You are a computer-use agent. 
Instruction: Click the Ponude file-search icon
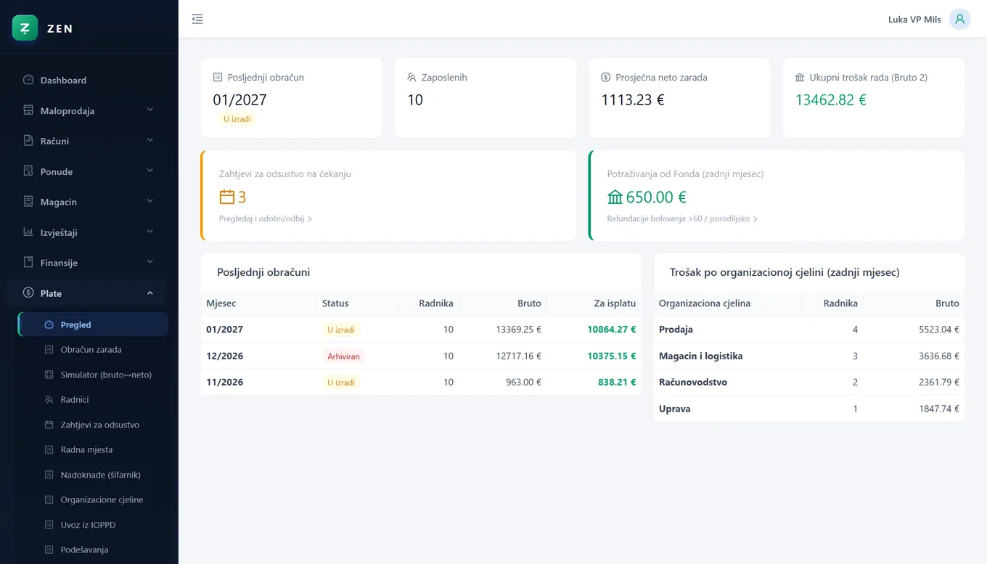coord(28,171)
